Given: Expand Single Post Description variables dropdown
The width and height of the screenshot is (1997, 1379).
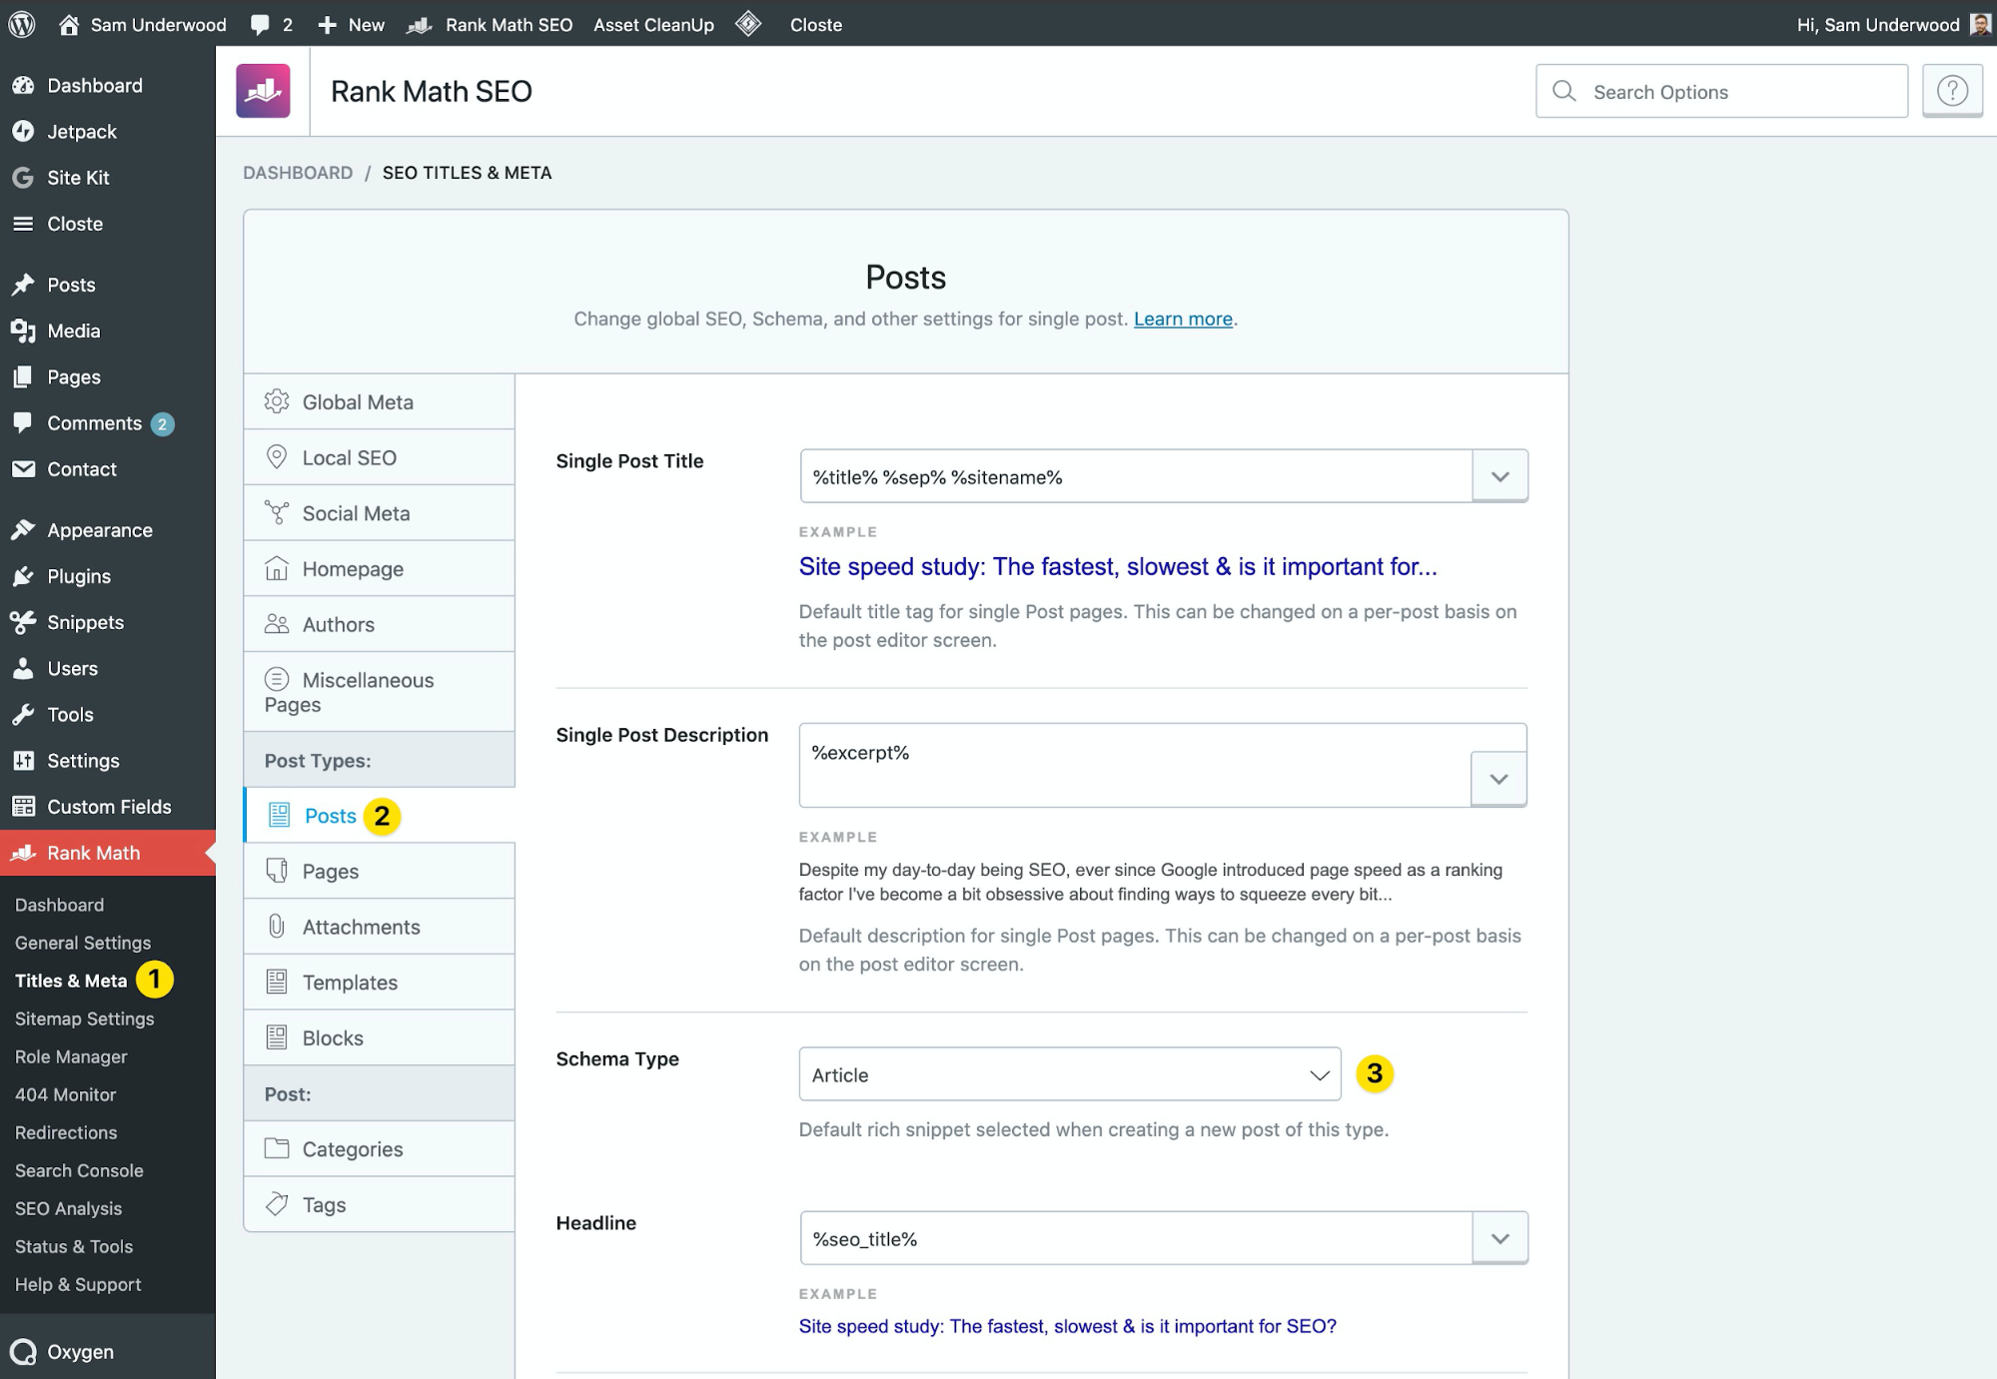Looking at the screenshot, I should point(1498,779).
